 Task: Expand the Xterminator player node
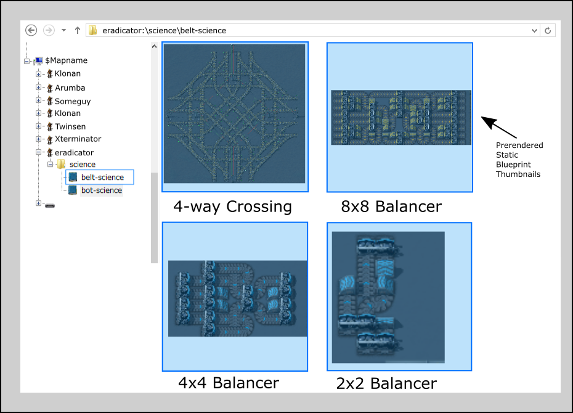pyautogui.click(x=38, y=139)
